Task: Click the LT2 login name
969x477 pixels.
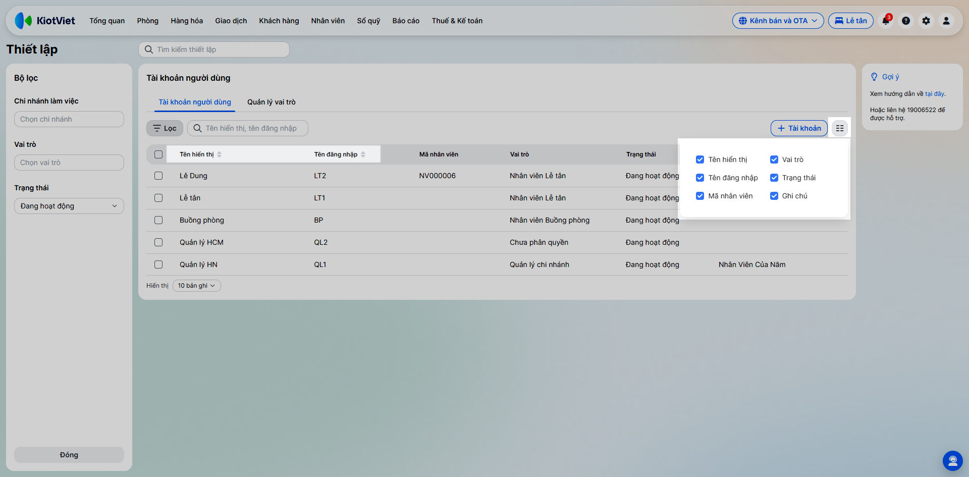Action: click(320, 176)
